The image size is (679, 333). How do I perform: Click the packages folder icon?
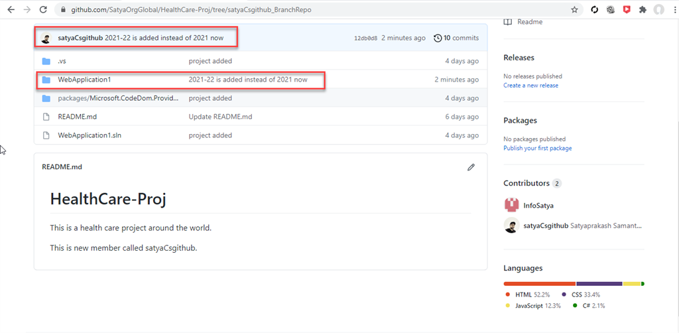coord(46,98)
